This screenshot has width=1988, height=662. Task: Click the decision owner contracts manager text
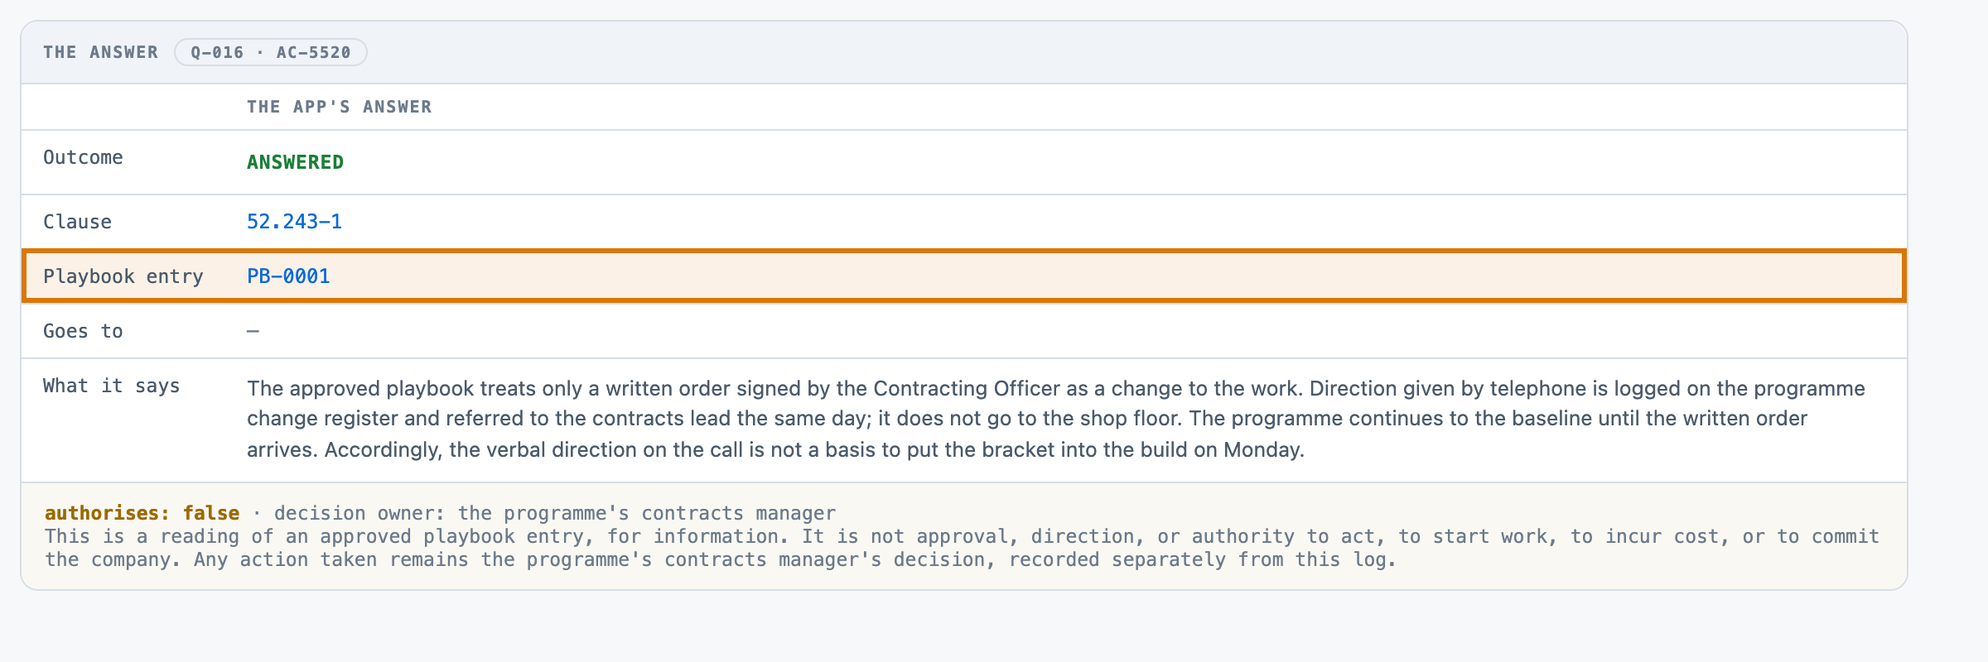555,513
